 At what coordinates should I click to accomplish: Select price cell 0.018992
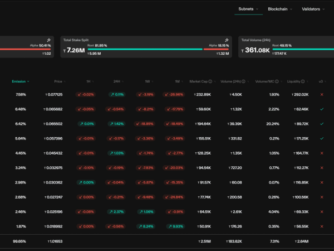coord(53,226)
